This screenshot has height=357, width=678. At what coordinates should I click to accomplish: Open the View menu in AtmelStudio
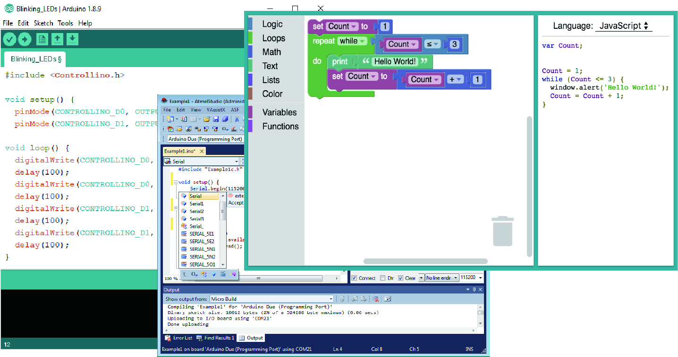[x=195, y=110]
